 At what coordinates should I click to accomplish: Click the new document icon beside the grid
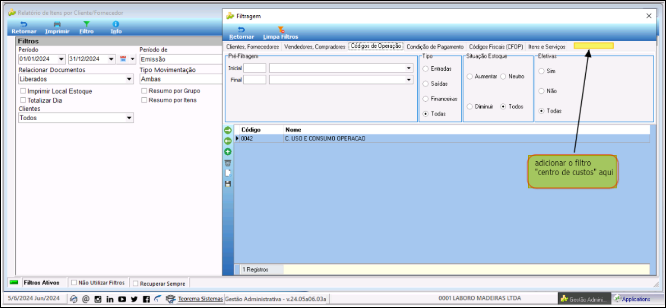click(228, 173)
